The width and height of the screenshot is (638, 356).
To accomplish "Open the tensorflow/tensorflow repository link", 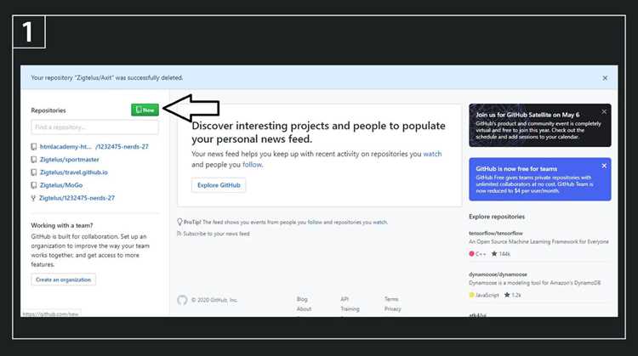I will (496, 234).
